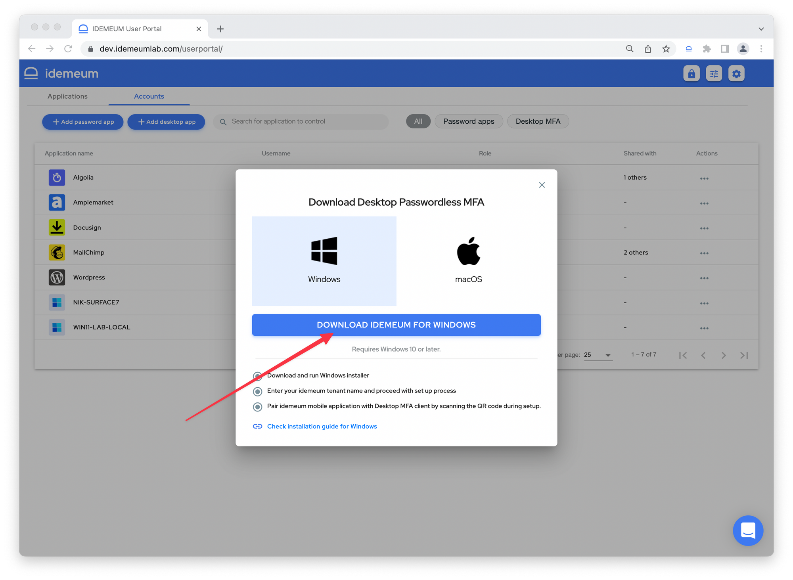This screenshot has height=580, width=793.
Task: Toggle the browser side panel icon
Action: coord(725,49)
